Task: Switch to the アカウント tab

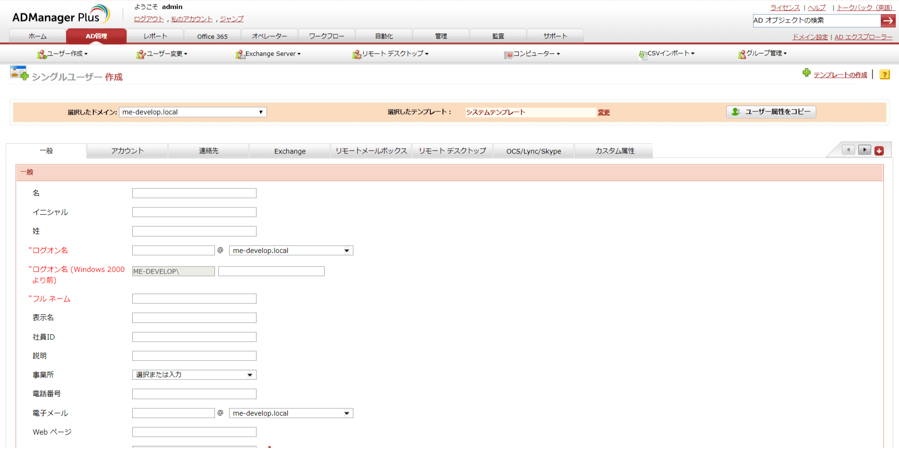Action: point(127,150)
